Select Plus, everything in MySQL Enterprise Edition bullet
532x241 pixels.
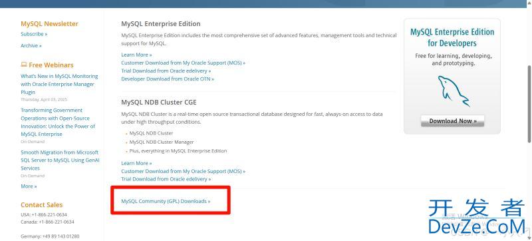click(x=178, y=150)
